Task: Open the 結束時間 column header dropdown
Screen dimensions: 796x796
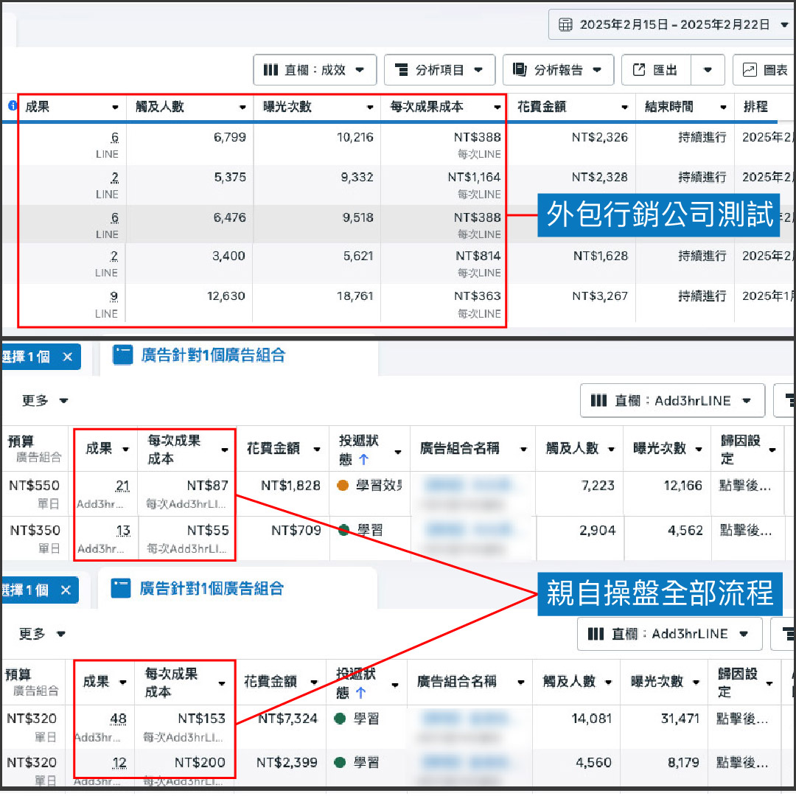Action: click(724, 108)
